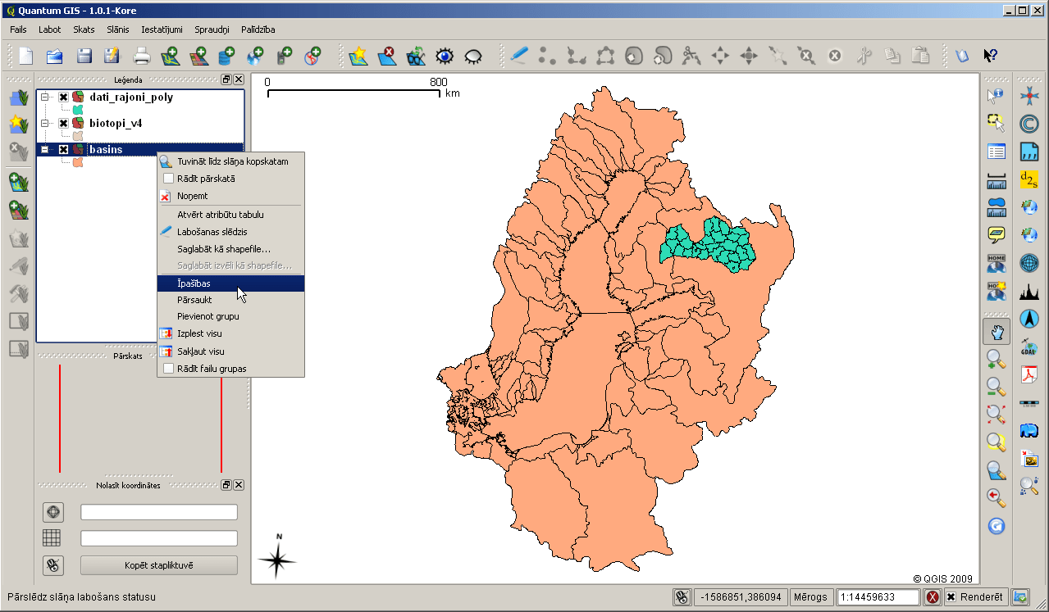Open the Palīdzība menu

pyautogui.click(x=258, y=29)
